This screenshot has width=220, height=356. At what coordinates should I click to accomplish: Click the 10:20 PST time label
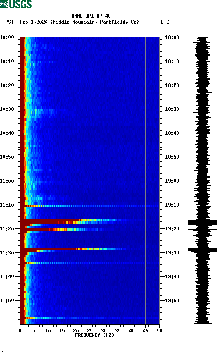pos(7,85)
